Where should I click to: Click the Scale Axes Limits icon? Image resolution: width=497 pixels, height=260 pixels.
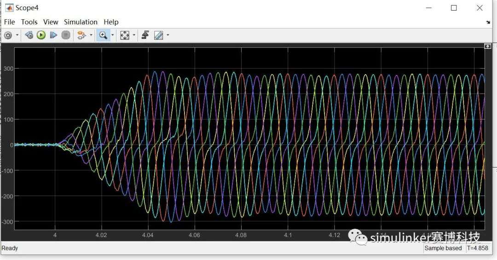pos(125,35)
